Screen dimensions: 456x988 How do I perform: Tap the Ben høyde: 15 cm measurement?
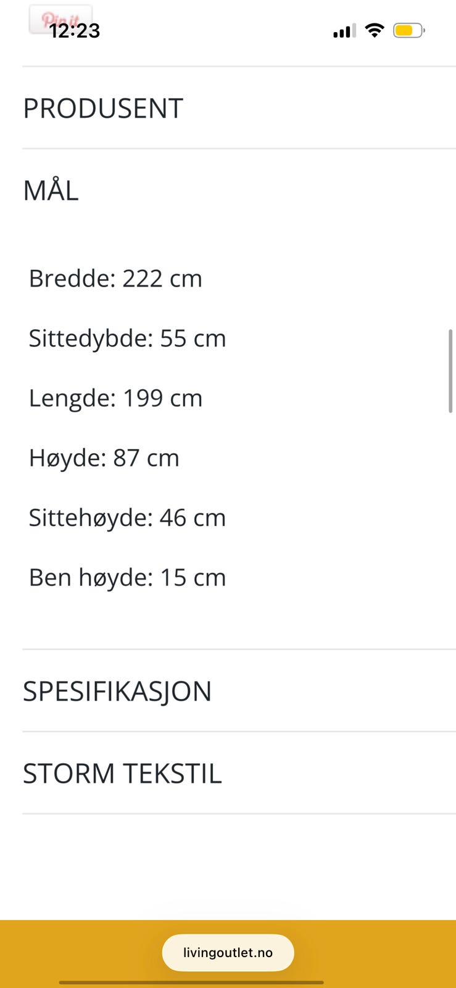coord(127,577)
